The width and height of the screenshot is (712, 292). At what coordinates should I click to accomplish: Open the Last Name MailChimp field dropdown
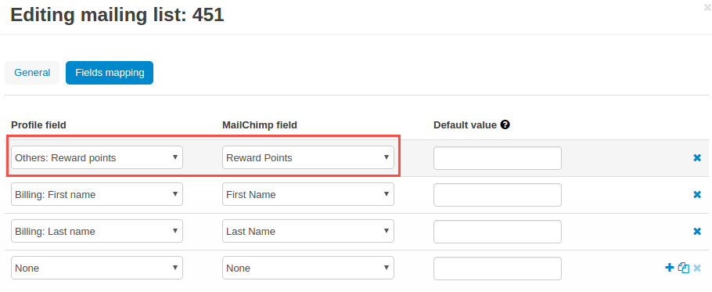pos(307,231)
